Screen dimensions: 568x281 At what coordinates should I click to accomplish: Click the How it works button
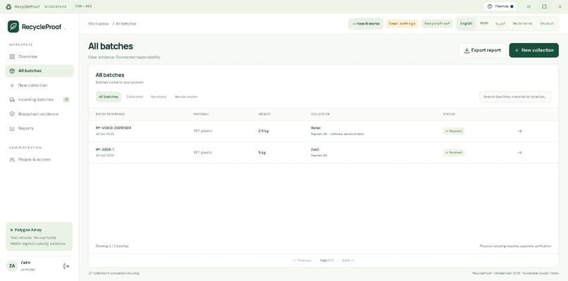click(x=366, y=23)
